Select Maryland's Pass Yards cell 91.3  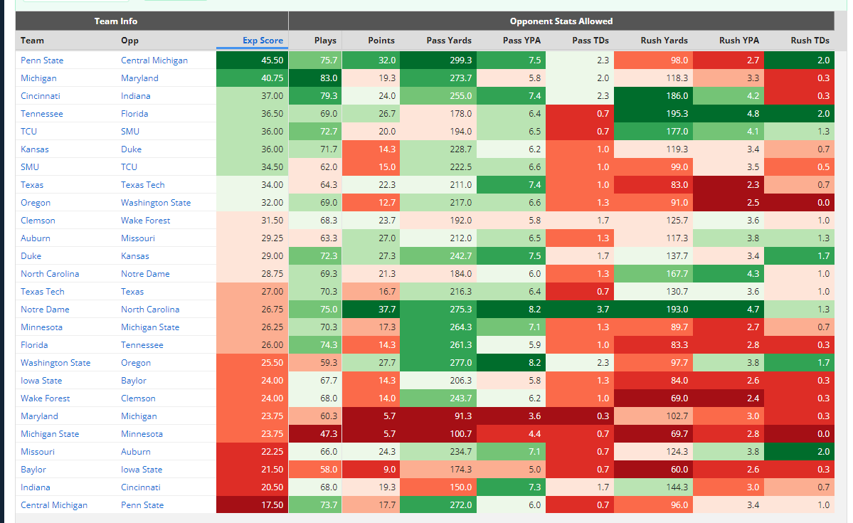tap(438, 416)
